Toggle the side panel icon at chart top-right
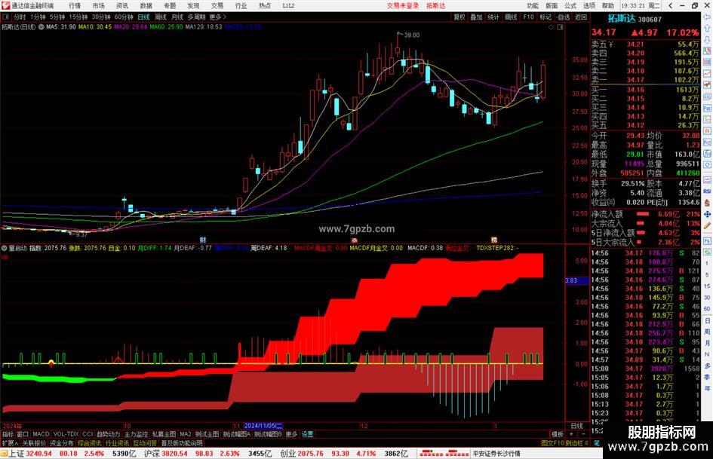 coord(560,27)
